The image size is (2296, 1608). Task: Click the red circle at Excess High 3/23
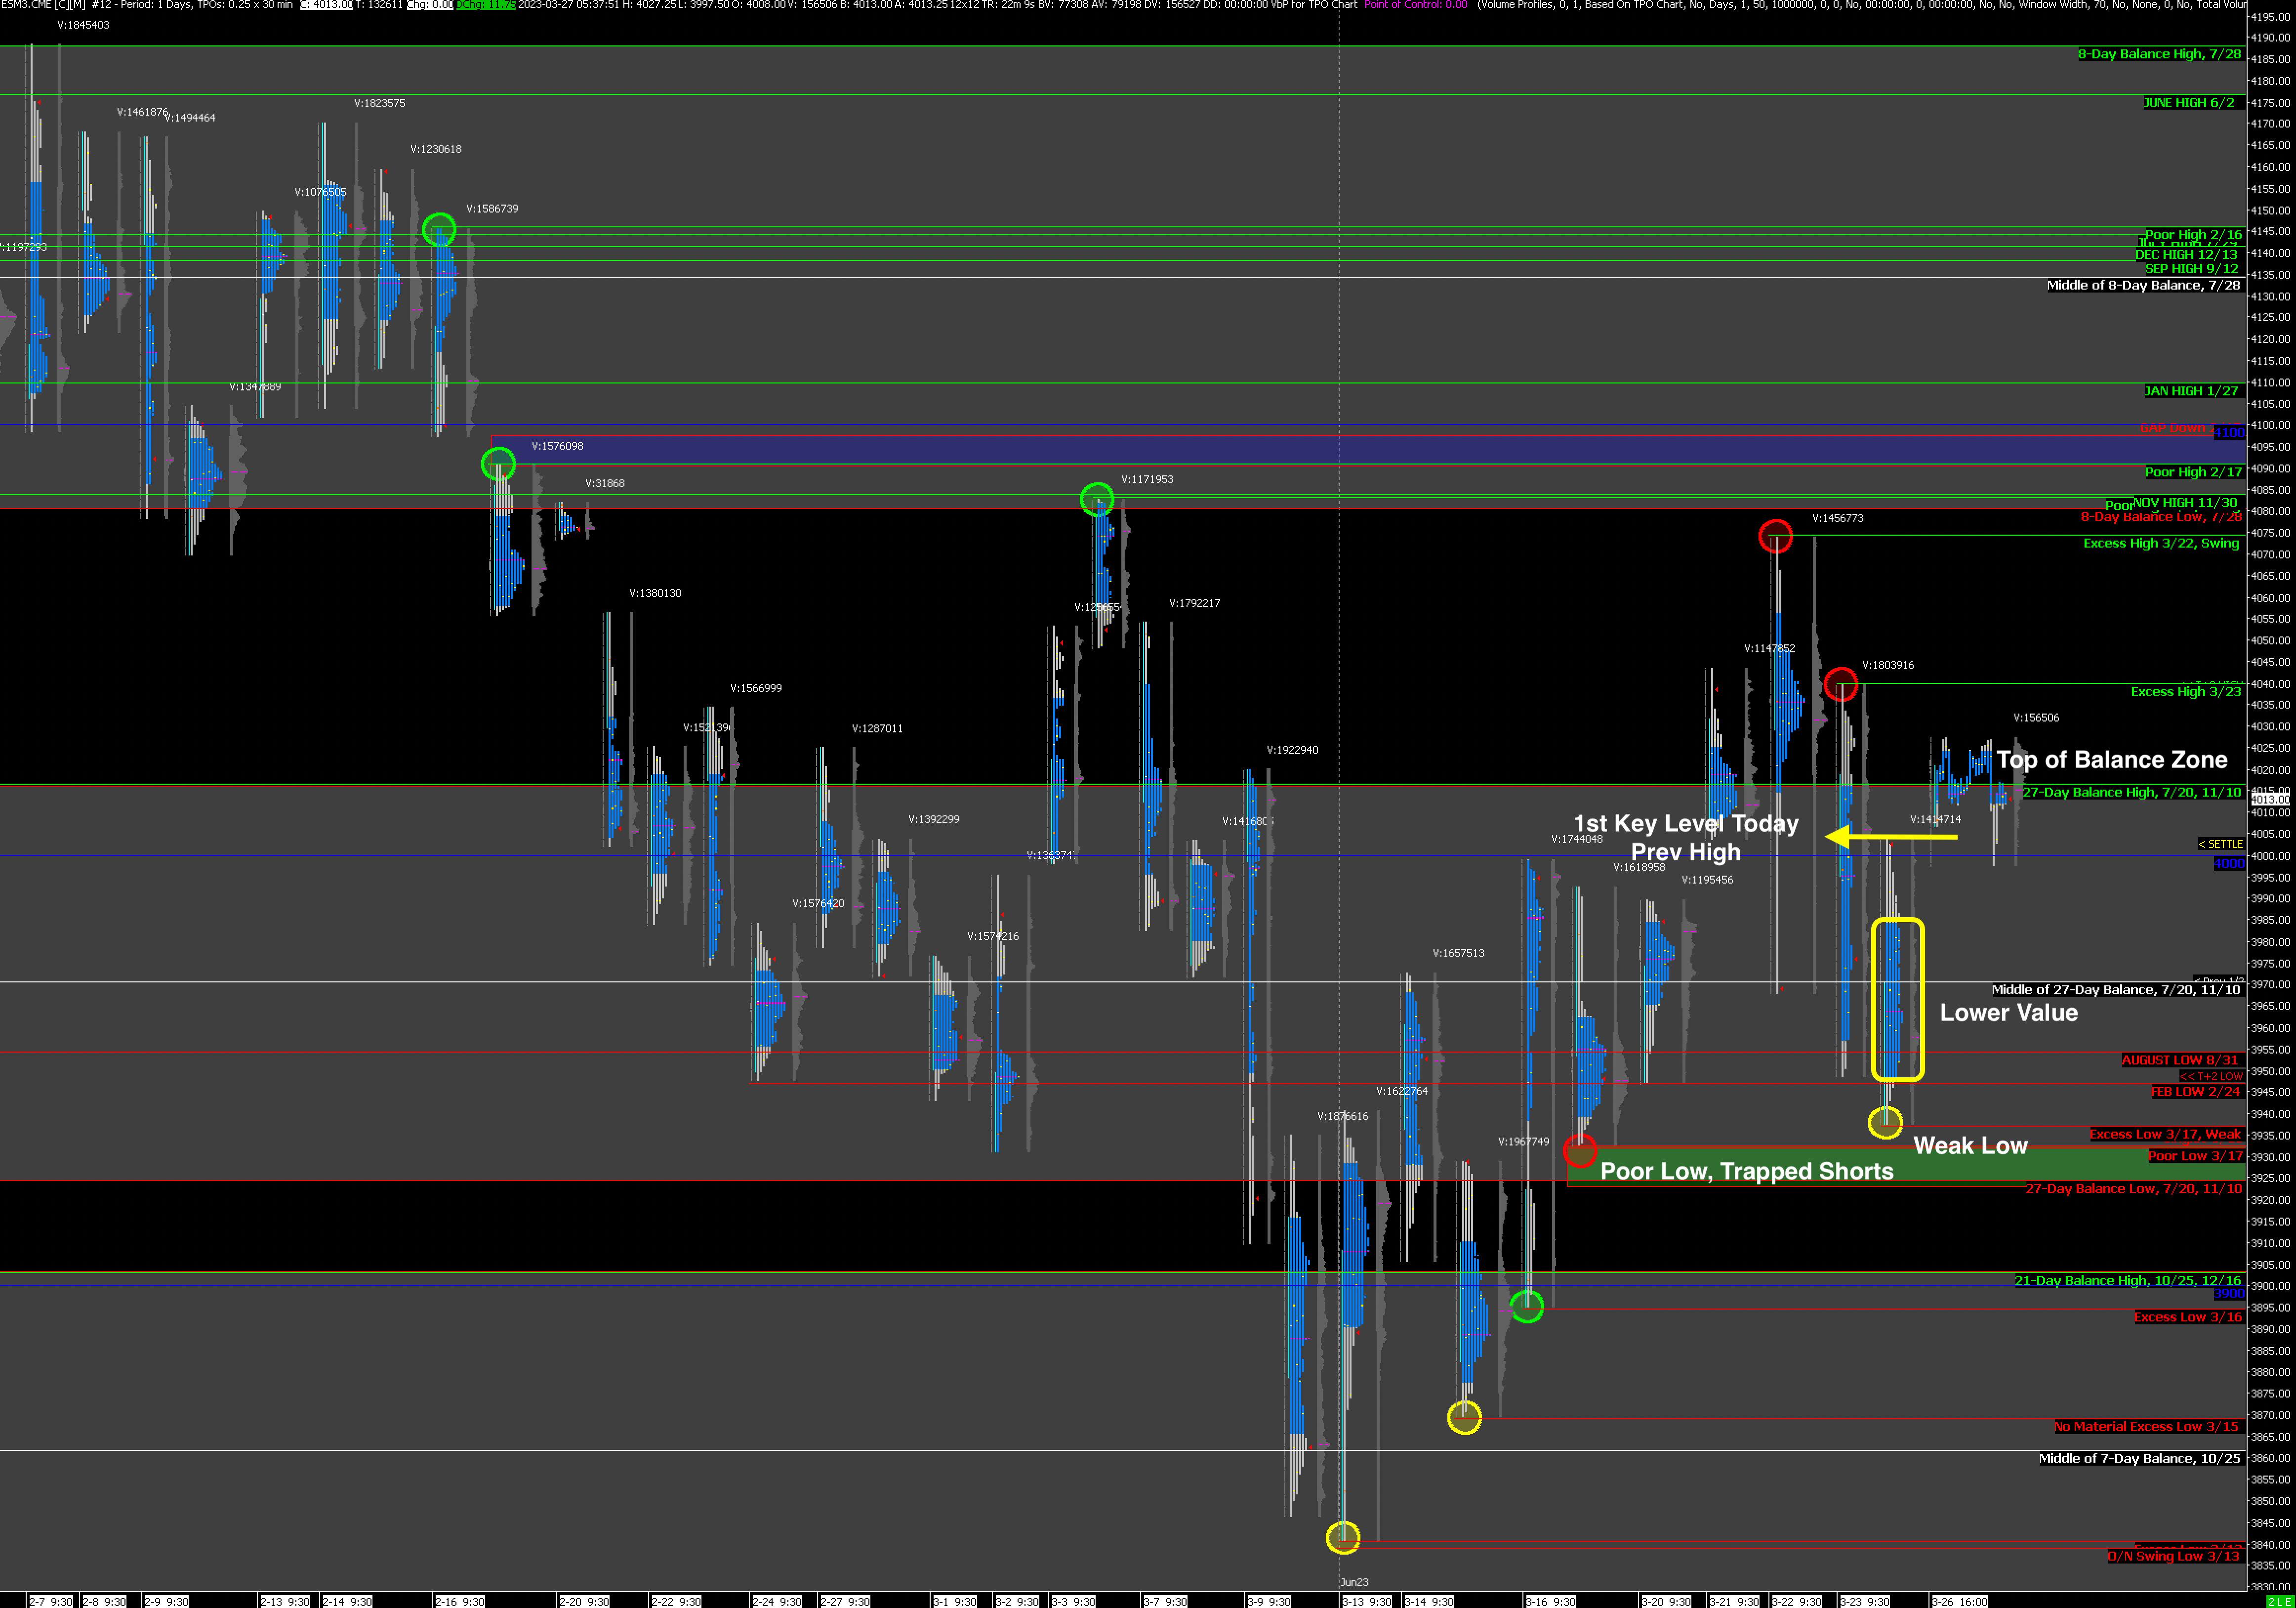coord(1841,685)
